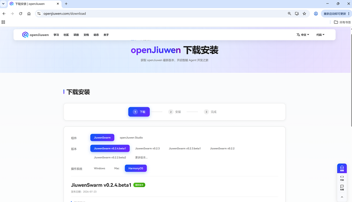Go back with the browser back arrow
352x202 pixels.
[x=4, y=13]
